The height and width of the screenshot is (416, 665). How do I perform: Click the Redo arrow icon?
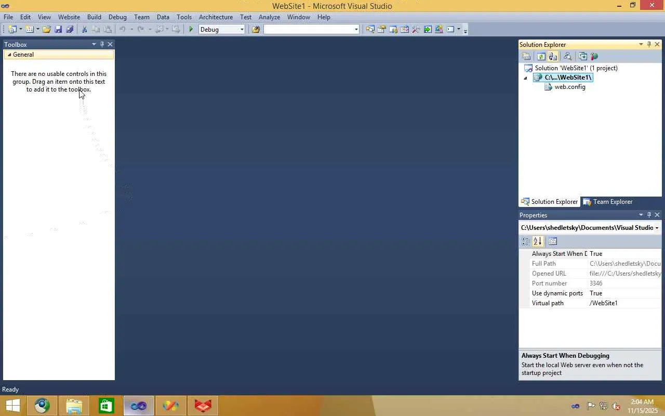[140, 30]
